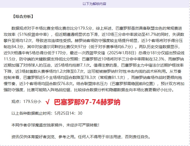Click the line starting 强防守强度，比赛可能陷入
This screenshot has width=190, height=146.
[89, 90]
